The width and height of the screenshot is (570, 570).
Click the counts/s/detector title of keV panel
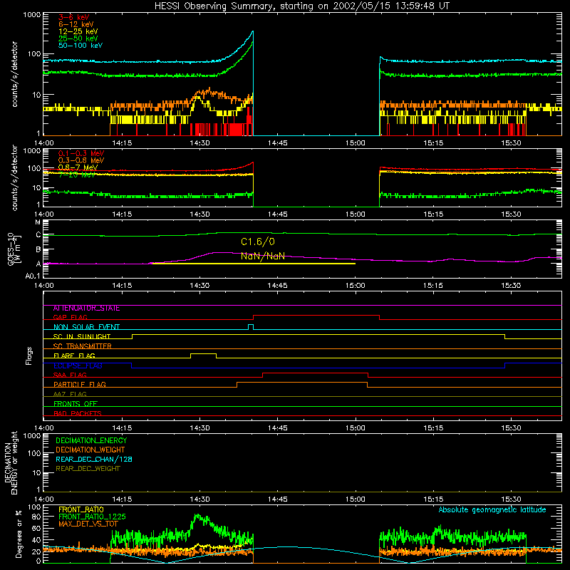click(14, 74)
